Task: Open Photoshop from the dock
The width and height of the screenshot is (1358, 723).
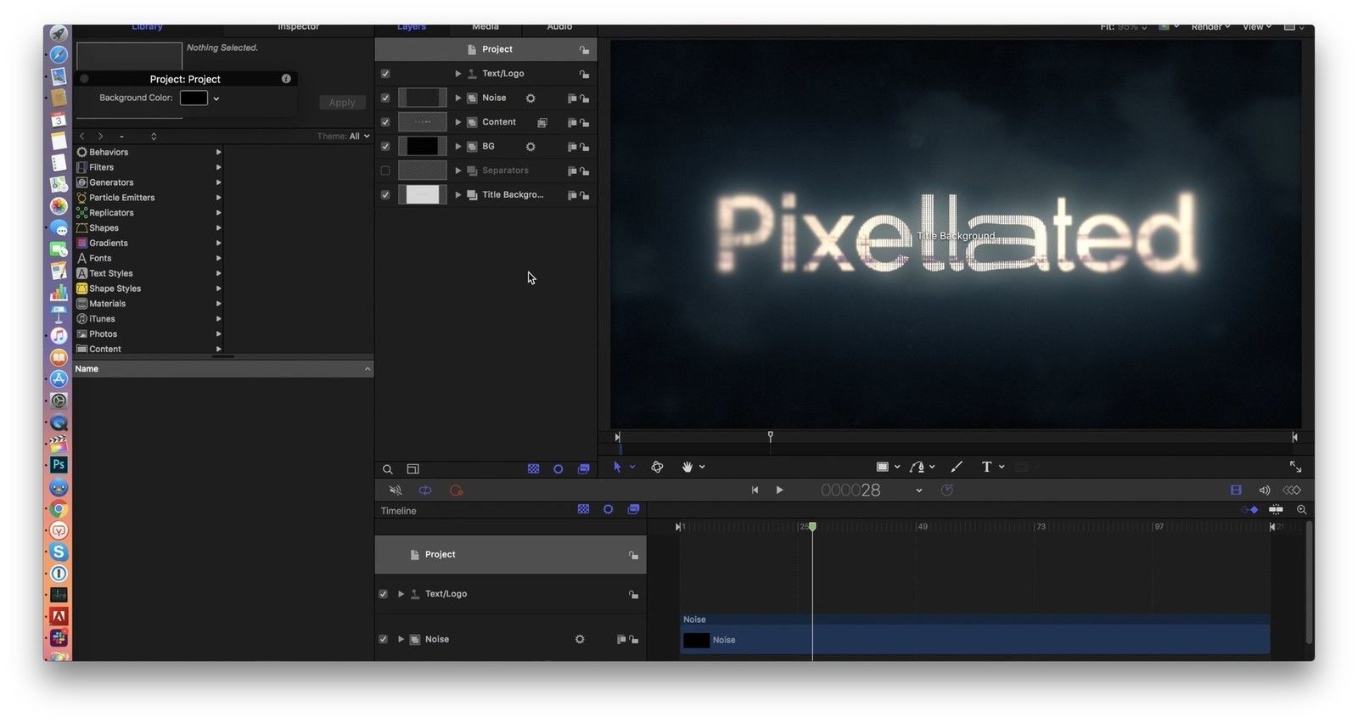Action: coord(59,464)
